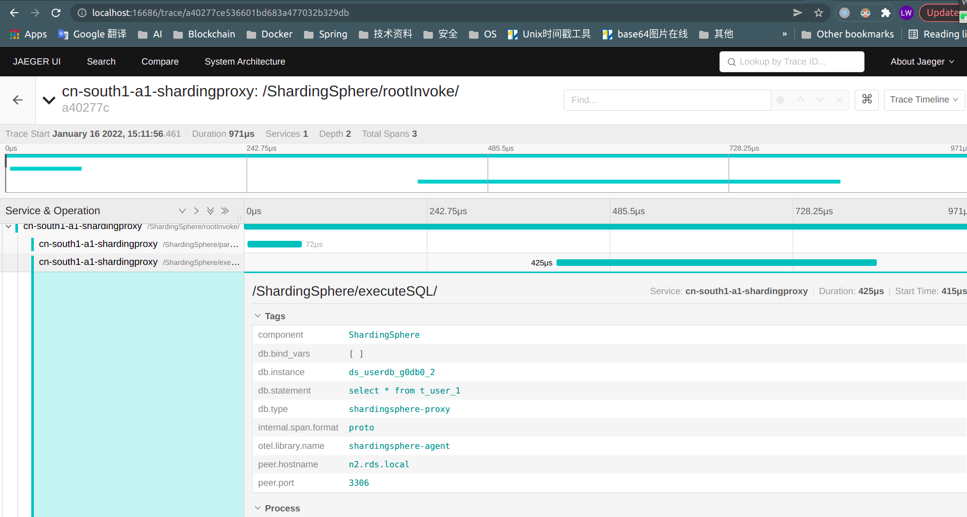Open the OS bookmarks folder
The width and height of the screenshot is (967, 517).
click(x=483, y=34)
